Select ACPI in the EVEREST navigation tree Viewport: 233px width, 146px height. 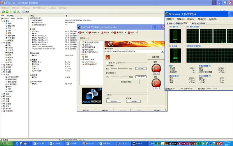coord(10,62)
